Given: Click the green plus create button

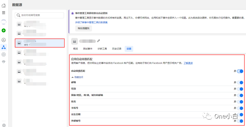Looking at the screenshot, I should pyautogui.click(x=4, y=30).
